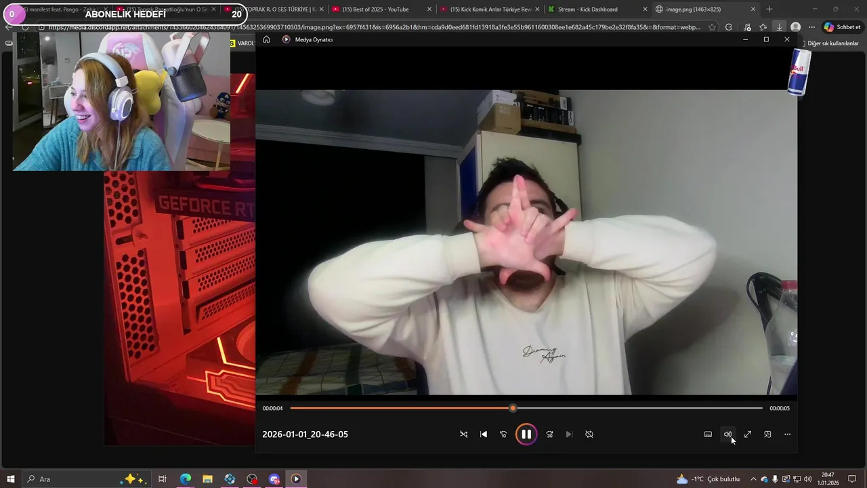
Task: Click the Media Player home icon
Action: click(266, 39)
